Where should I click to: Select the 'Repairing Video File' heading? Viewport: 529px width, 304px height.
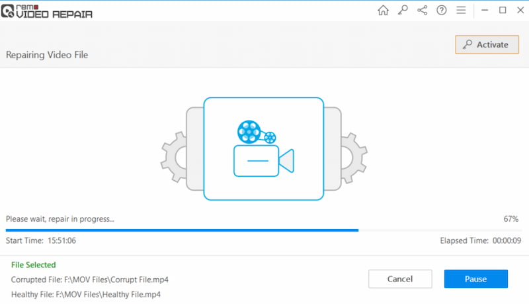coord(47,55)
